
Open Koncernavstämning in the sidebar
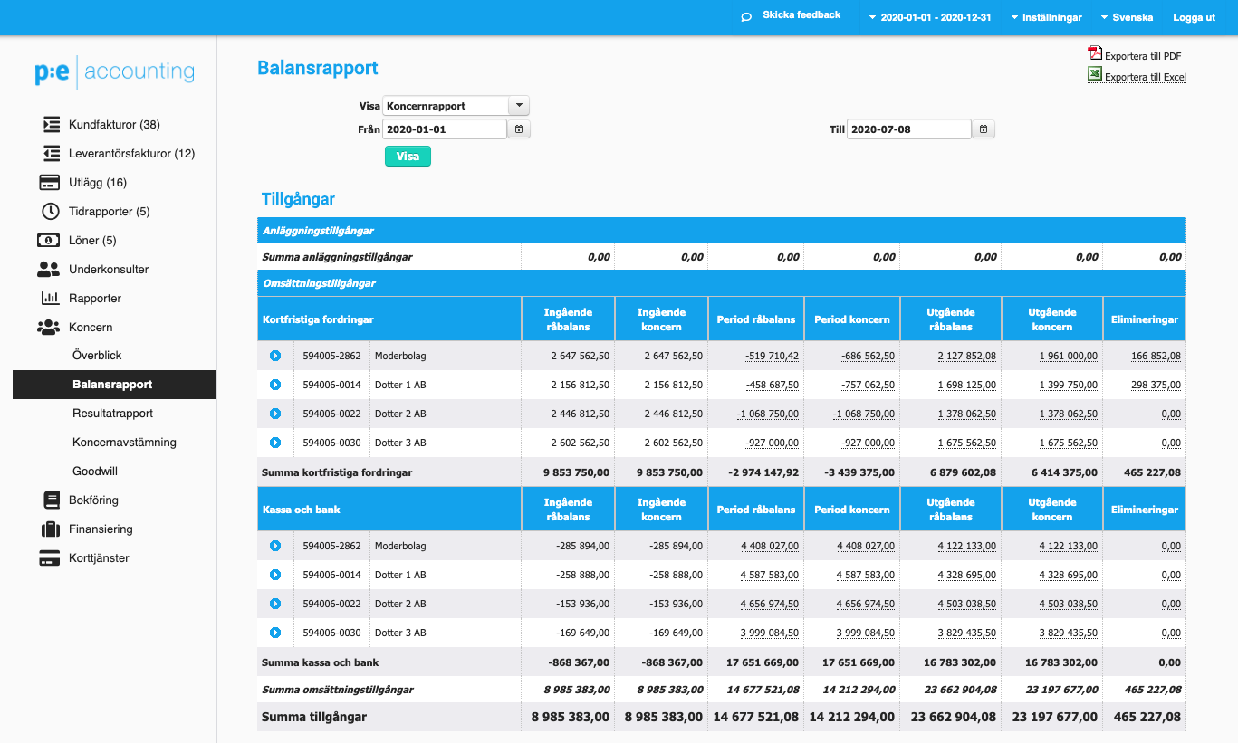(x=124, y=443)
